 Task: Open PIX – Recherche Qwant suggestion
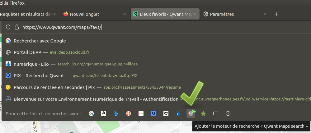(x=157, y=76)
